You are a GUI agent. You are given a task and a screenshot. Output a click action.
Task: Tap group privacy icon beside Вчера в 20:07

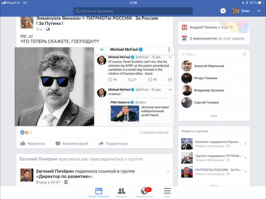pos(66,182)
